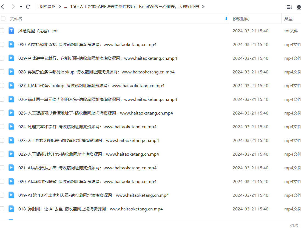Click the video icon of 021-AI高级数据加密
The height and width of the screenshot is (231, 301).
click(x=11, y=168)
